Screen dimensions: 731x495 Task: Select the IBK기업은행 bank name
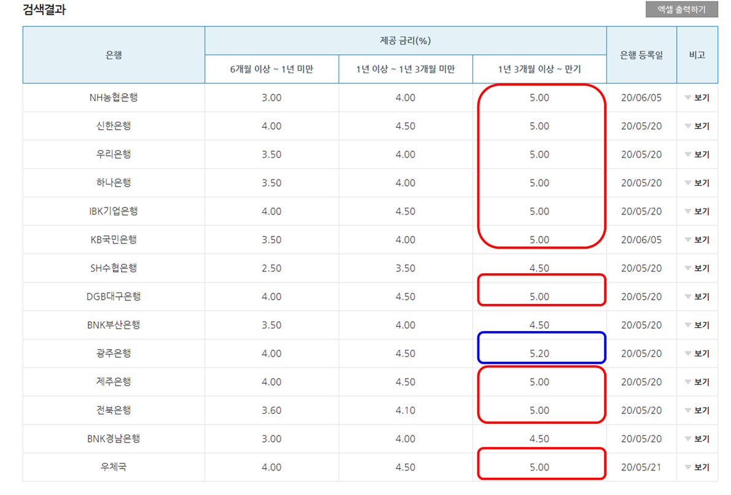[113, 211]
